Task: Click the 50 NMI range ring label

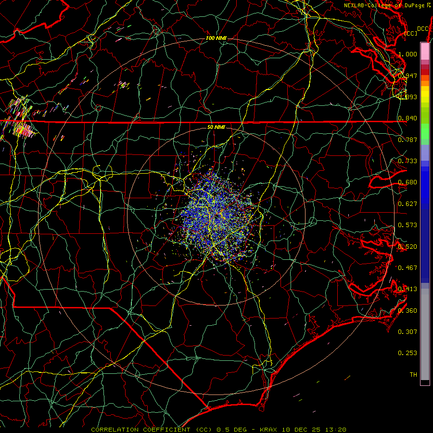Action: 216,127
